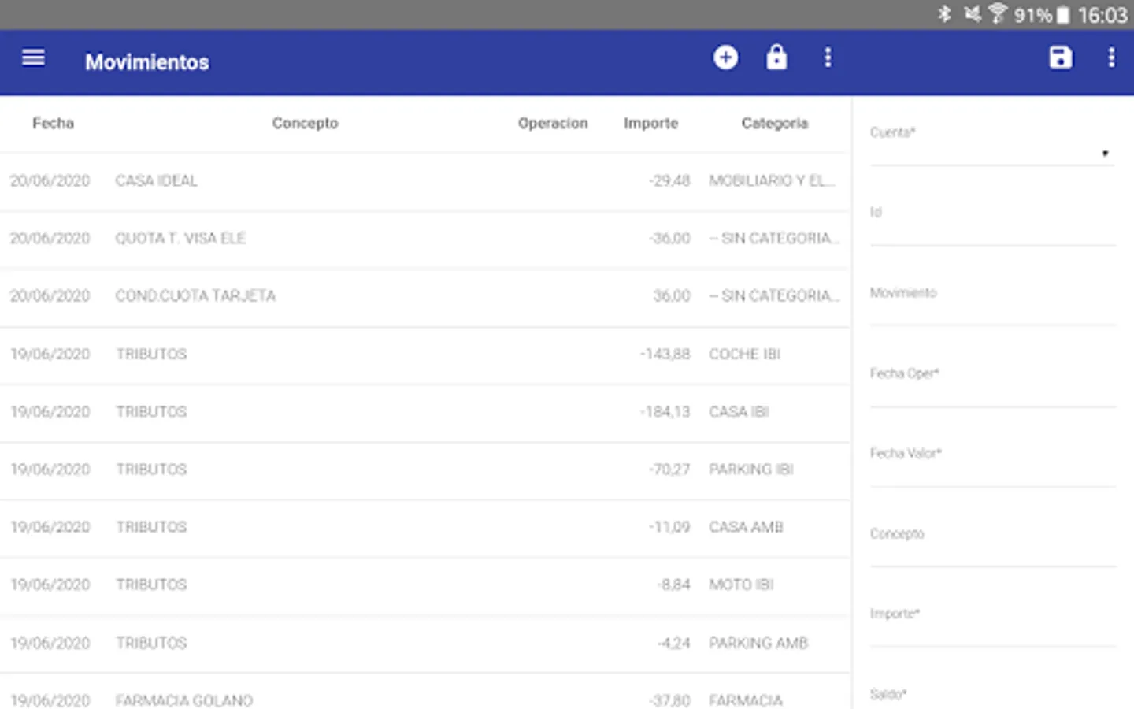The height and width of the screenshot is (709, 1134).
Task: Select the COND.CUOTA TARJETA row
Action: [x=425, y=296]
